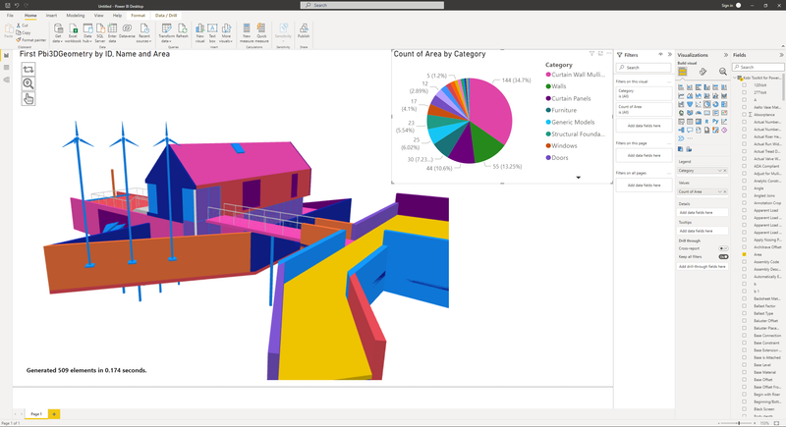Check the ADA Compliant field

[744, 166]
